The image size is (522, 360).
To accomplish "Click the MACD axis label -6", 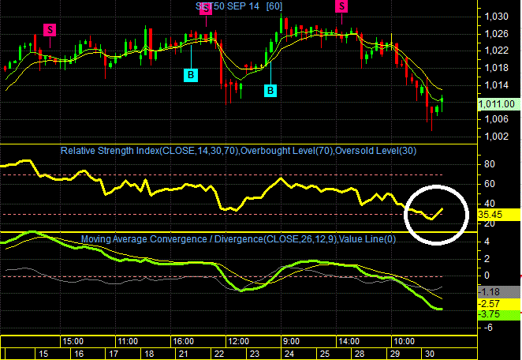I will [487, 328].
